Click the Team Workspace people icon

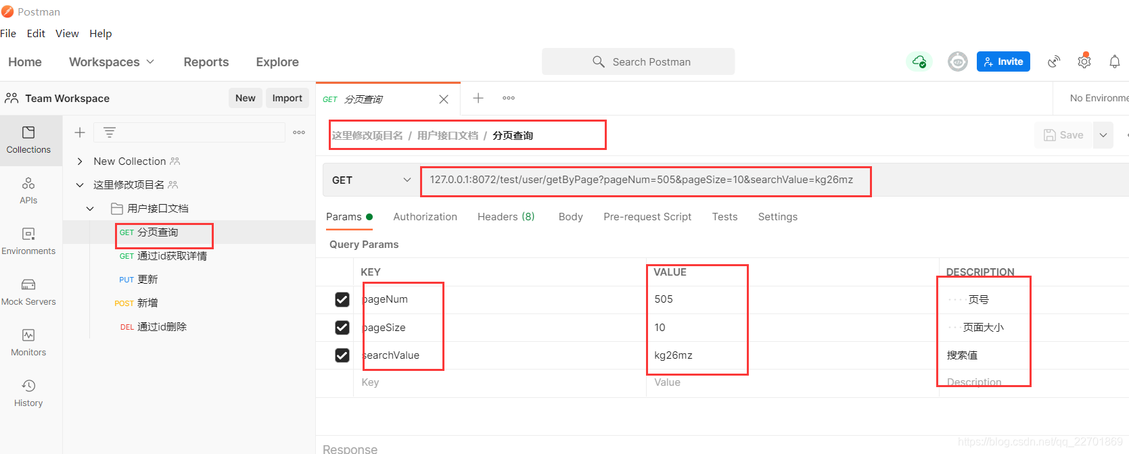click(x=11, y=98)
